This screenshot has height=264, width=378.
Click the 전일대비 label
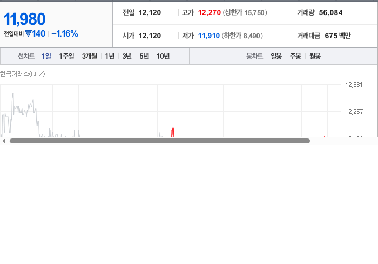pos(13,33)
